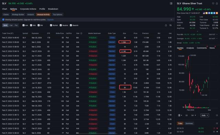The width and height of the screenshot is (220, 135).
Task: Expand the chart type candlestick dropdown
Action: pos(180,115)
